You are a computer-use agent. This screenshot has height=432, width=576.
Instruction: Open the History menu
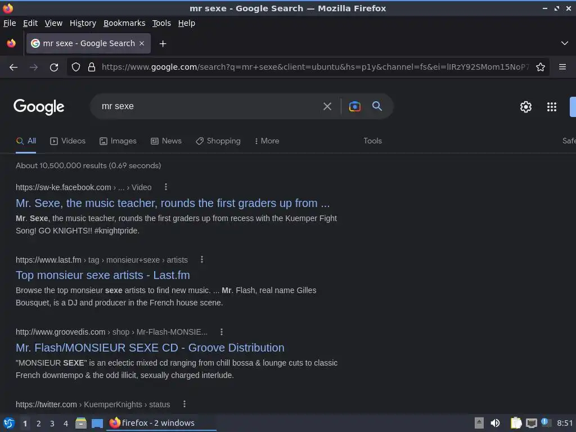[x=83, y=23]
